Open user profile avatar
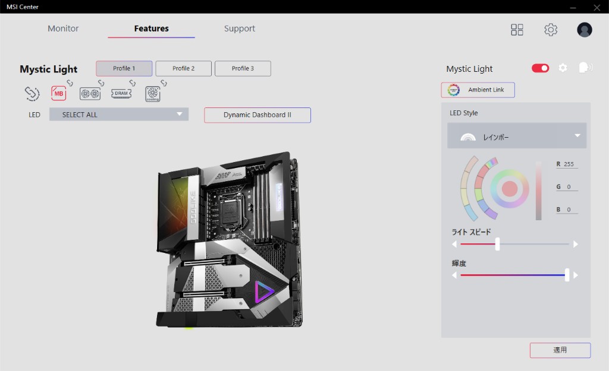 pos(584,30)
